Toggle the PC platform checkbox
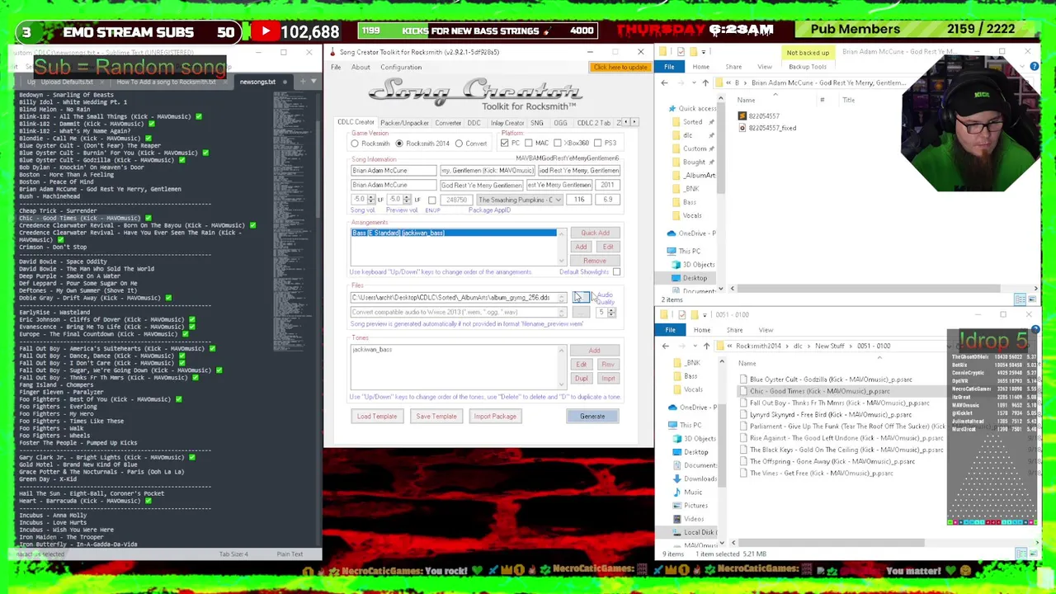Screen dimensions: 1056x594 (504, 144)
